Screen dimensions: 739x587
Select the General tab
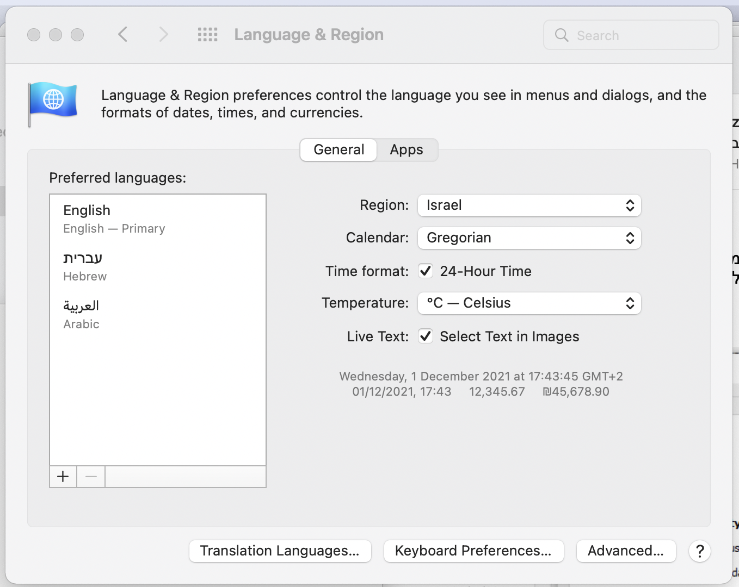click(x=338, y=150)
